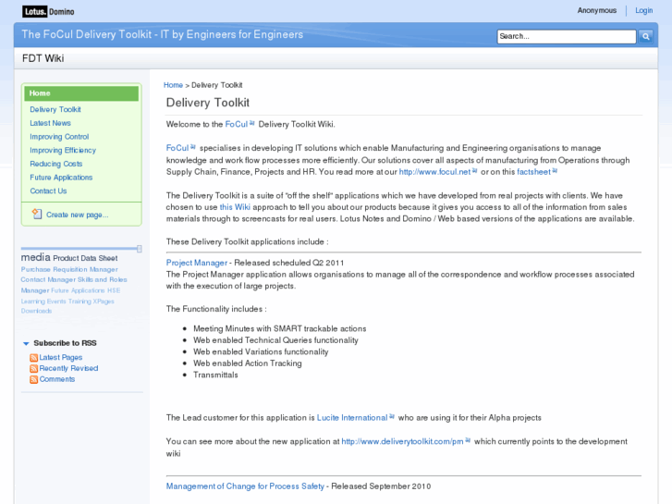Open the Lucite International link
Image resolution: width=672 pixels, height=504 pixels.
tap(352, 418)
